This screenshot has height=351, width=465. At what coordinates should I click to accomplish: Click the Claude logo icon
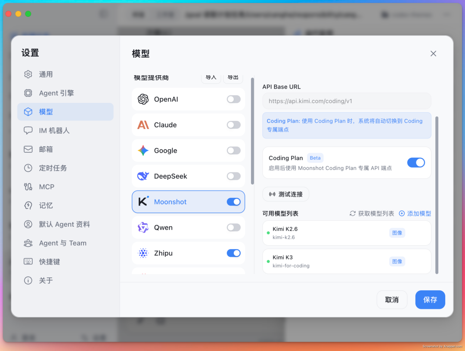click(143, 125)
